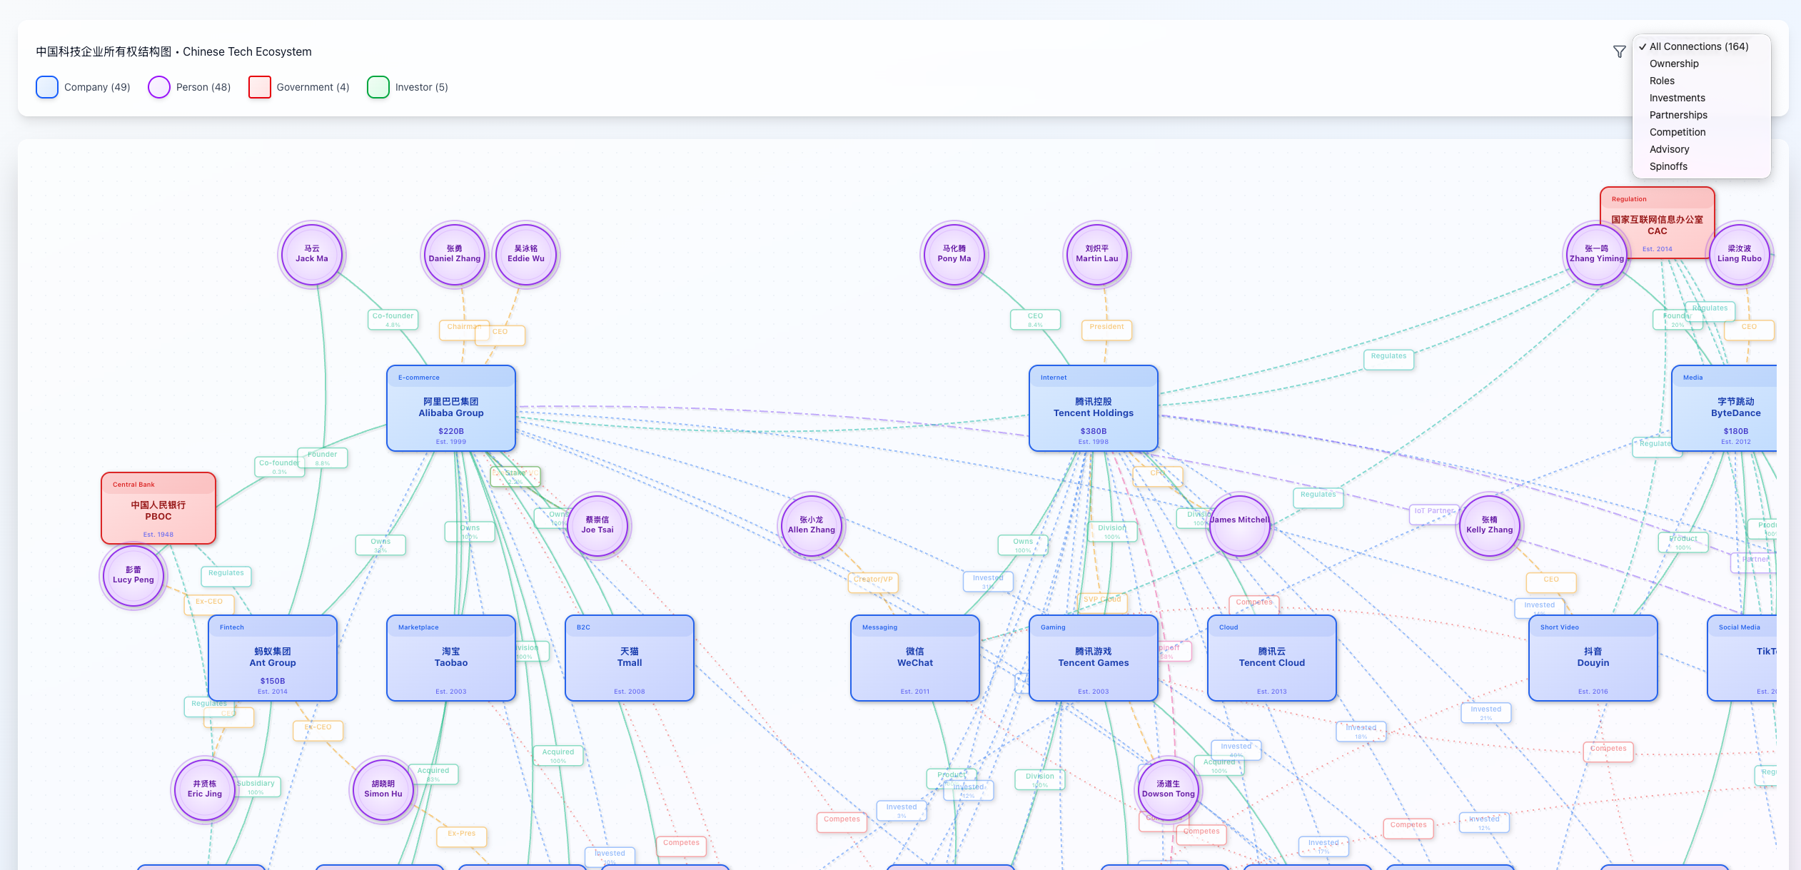Image resolution: width=1801 pixels, height=870 pixels.
Task: Select the Liang Rubo person node
Action: coord(1740,254)
